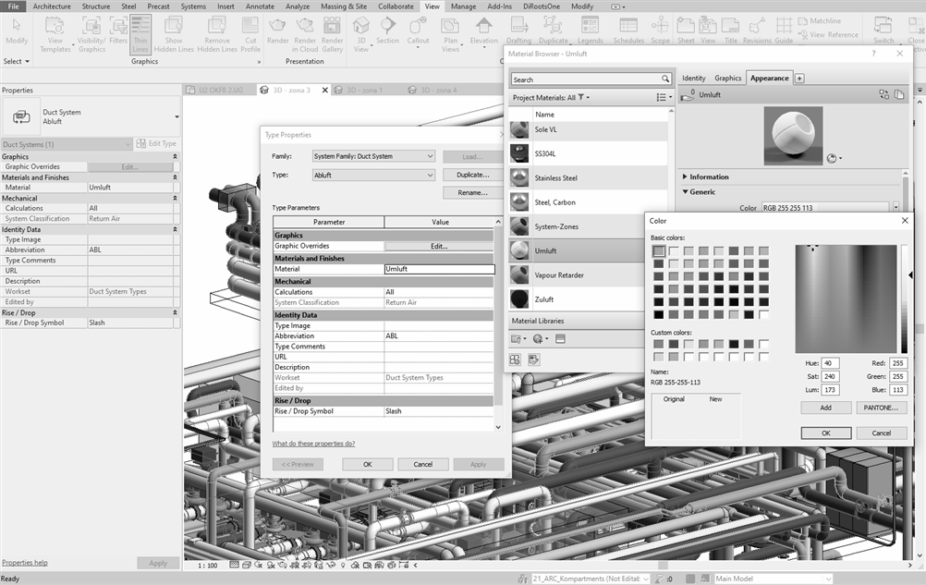926x585 pixels.
Task: Open the Family dropdown in Type Properties
Action: pos(372,156)
